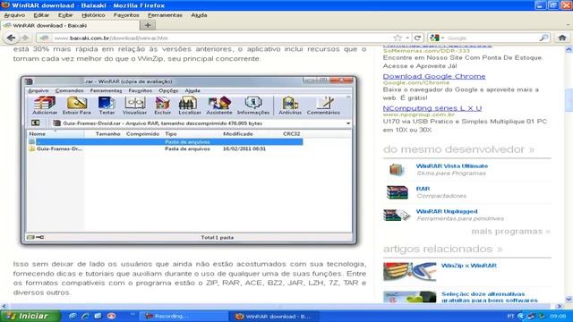Screen dimensions: 573x322
Task: Click the www.npcgroup.com.br ad URL text
Action: 418,114
